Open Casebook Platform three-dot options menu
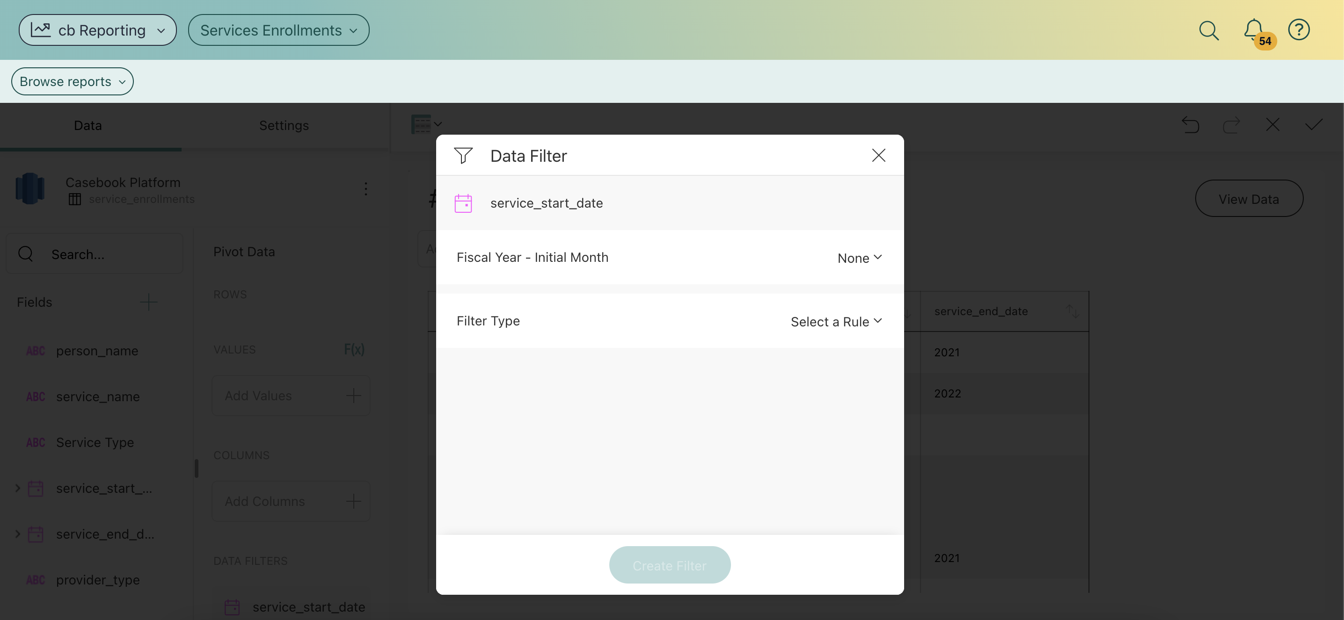 click(366, 189)
